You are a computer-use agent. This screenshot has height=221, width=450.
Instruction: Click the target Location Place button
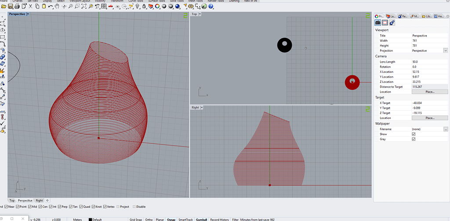[430, 118]
